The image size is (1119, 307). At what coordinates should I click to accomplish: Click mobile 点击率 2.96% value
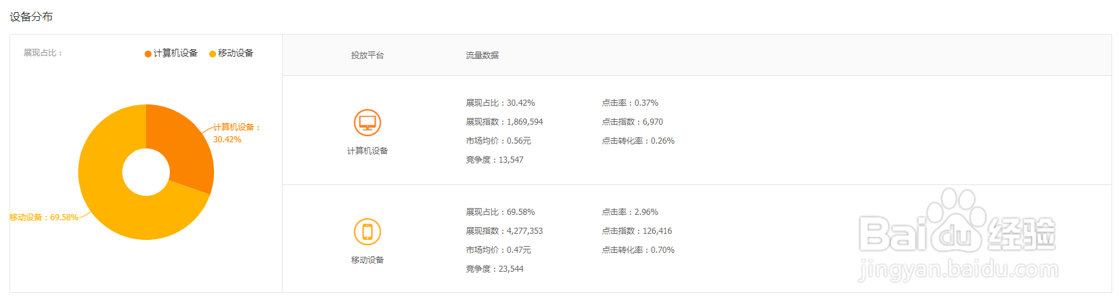click(x=646, y=212)
